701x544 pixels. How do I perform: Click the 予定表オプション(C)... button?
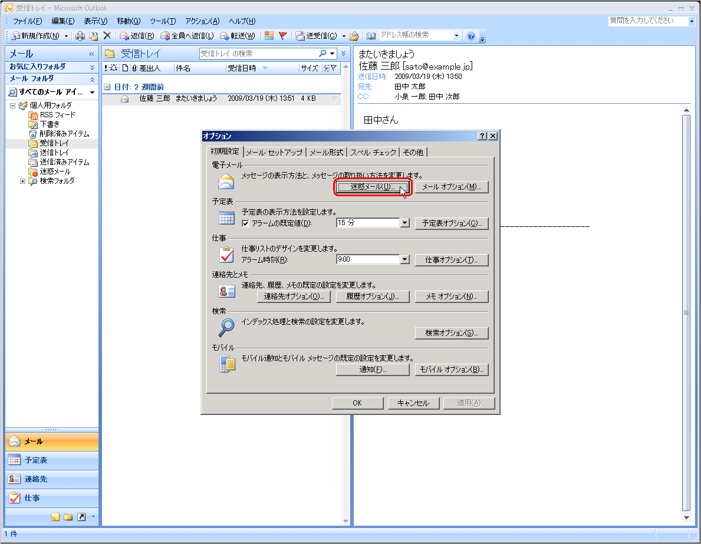click(x=452, y=223)
